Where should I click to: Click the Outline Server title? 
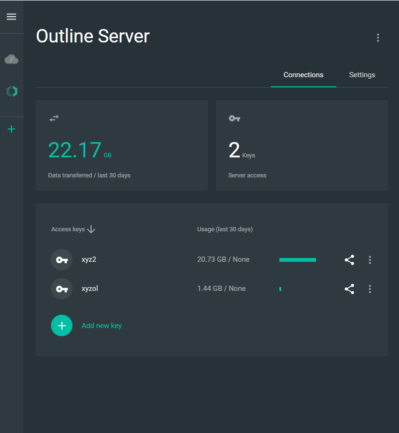point(92,36)
